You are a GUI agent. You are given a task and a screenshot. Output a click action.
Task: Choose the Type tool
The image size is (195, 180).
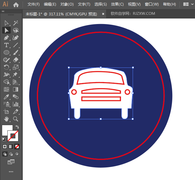tap(6, 45)
